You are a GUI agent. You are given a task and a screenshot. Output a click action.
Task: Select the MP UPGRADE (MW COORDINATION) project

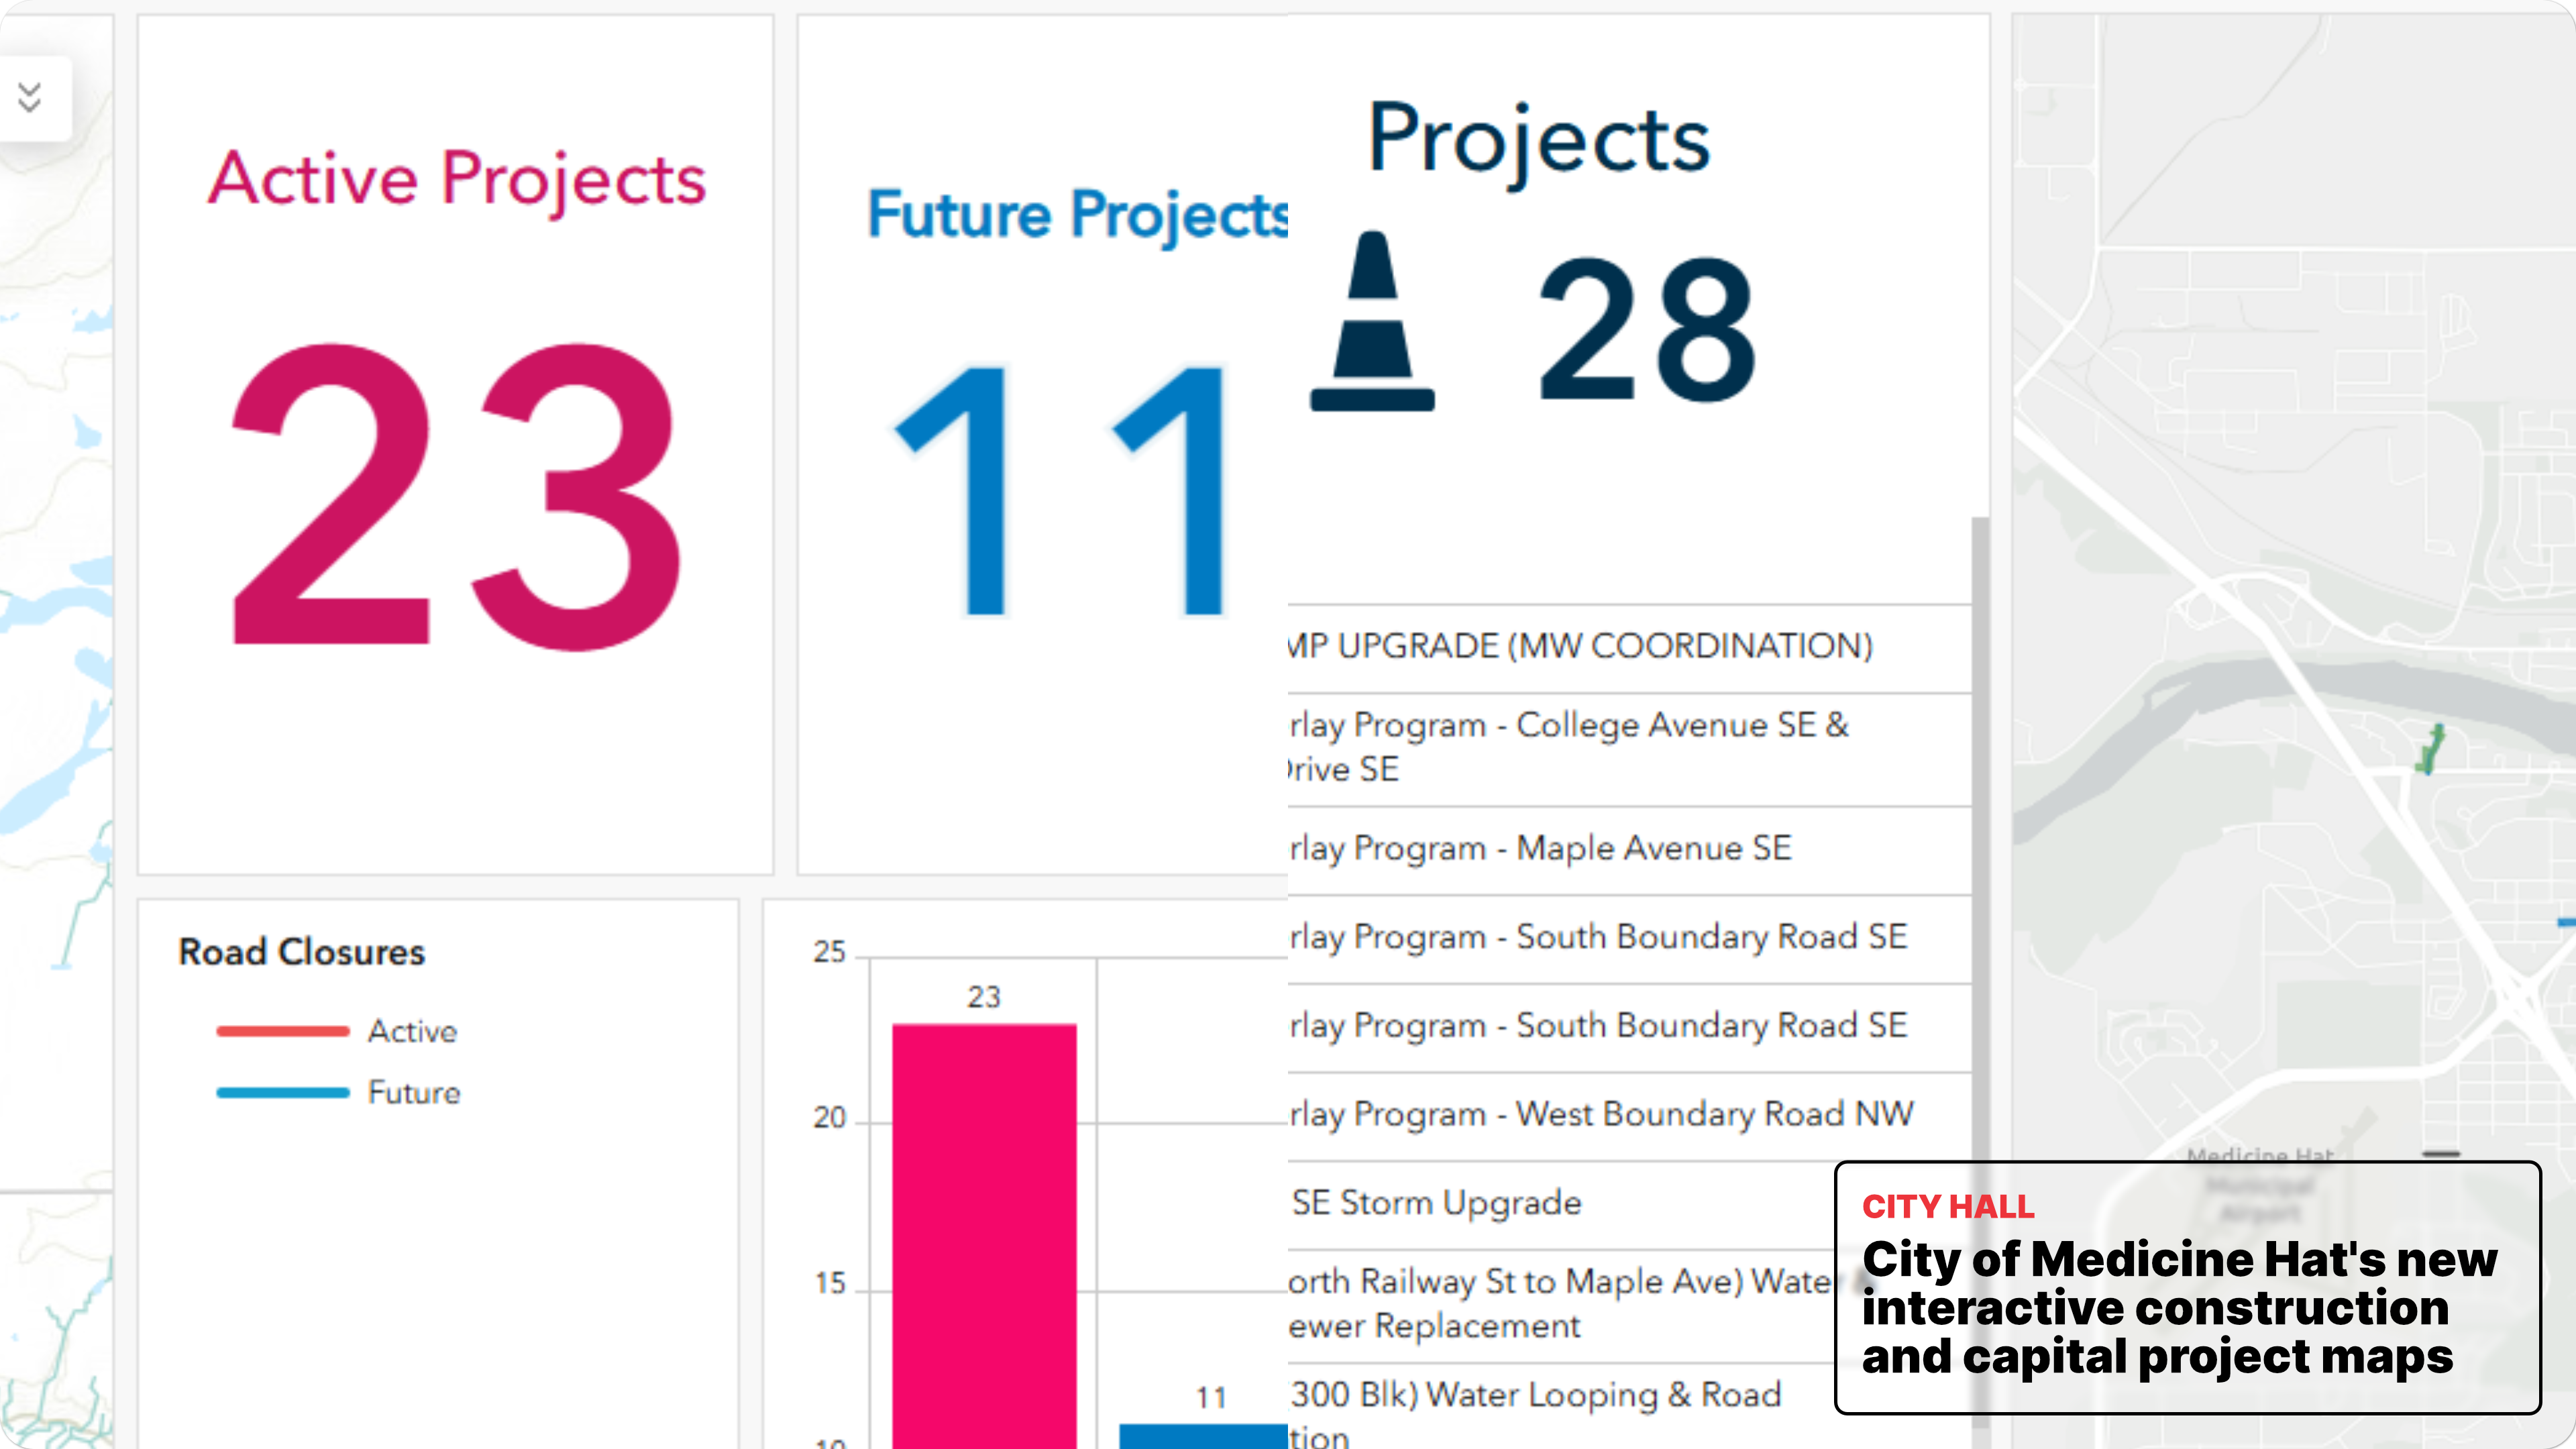[1580, 647]
